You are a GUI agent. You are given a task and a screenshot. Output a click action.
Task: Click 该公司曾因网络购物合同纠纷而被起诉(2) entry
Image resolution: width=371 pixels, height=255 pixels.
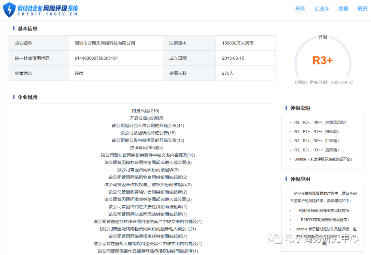148,177
